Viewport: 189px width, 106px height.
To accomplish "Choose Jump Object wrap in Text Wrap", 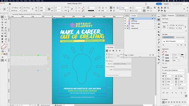I will pos(116,51).
